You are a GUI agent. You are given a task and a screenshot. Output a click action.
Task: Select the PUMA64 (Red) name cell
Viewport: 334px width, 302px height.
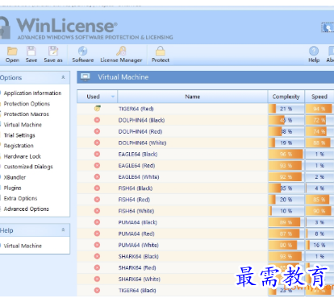click(x=193, y=234)
